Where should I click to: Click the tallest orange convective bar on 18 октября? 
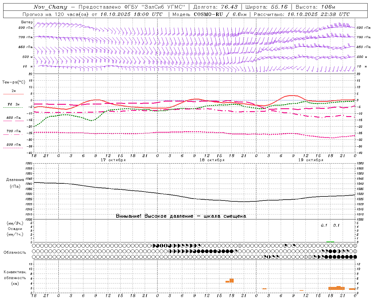click(232, 281)
